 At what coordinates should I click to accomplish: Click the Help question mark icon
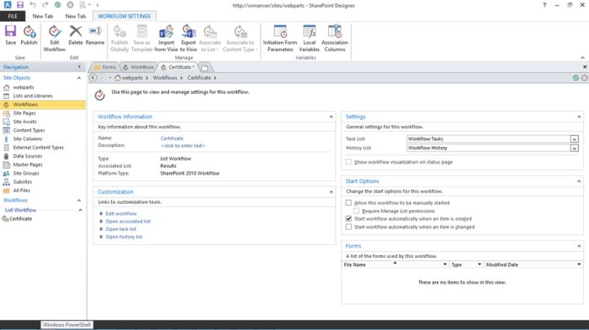544,5
